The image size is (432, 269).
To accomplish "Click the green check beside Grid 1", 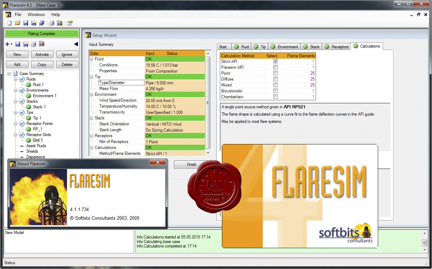I will 28,140.
